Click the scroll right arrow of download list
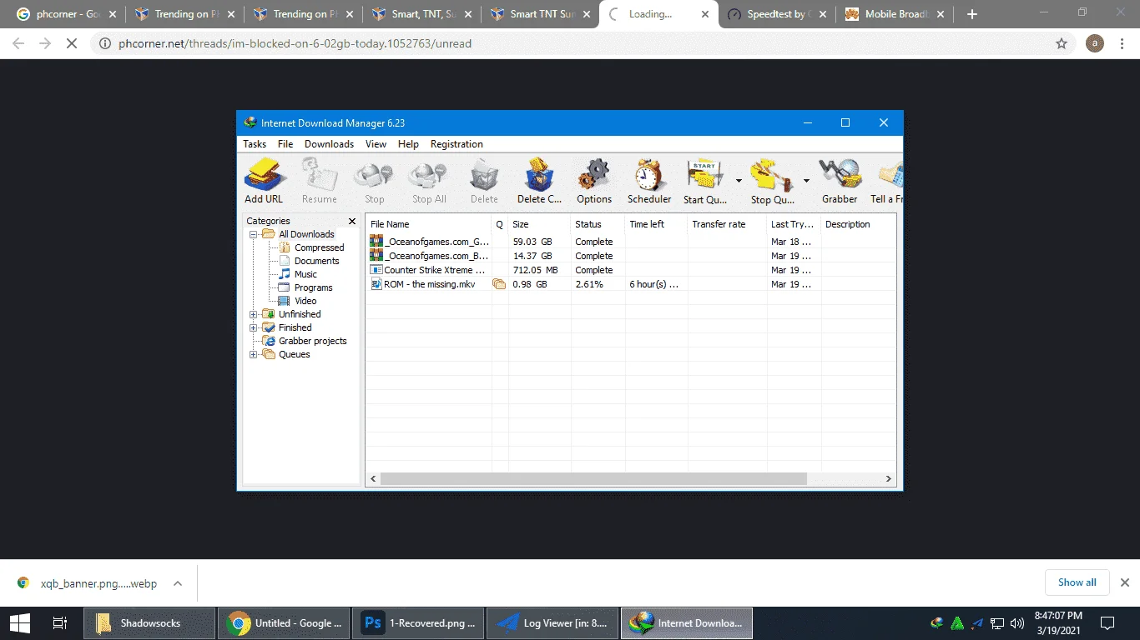The width and height of the screenshot is (1140, 640). (890, 479)
